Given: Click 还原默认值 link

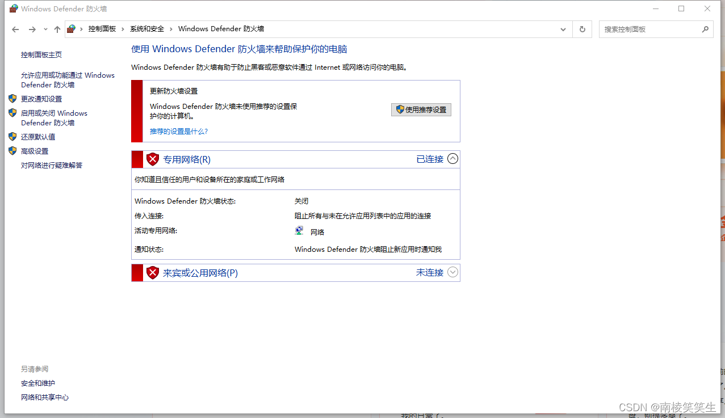Looking at the screenshot, I should [38, 137].
